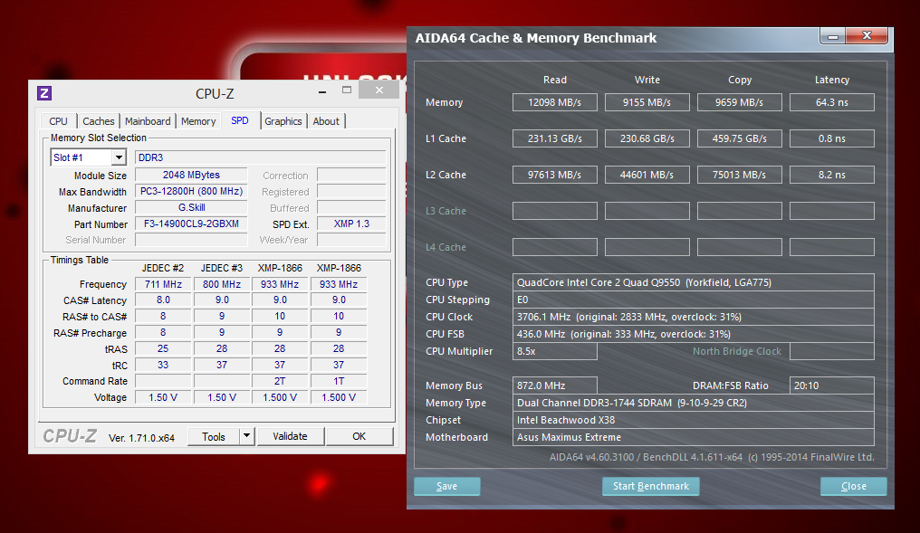Minimize the CPU-Z window
Viewport: 920px width, 533px height.
tap(321, 90)
